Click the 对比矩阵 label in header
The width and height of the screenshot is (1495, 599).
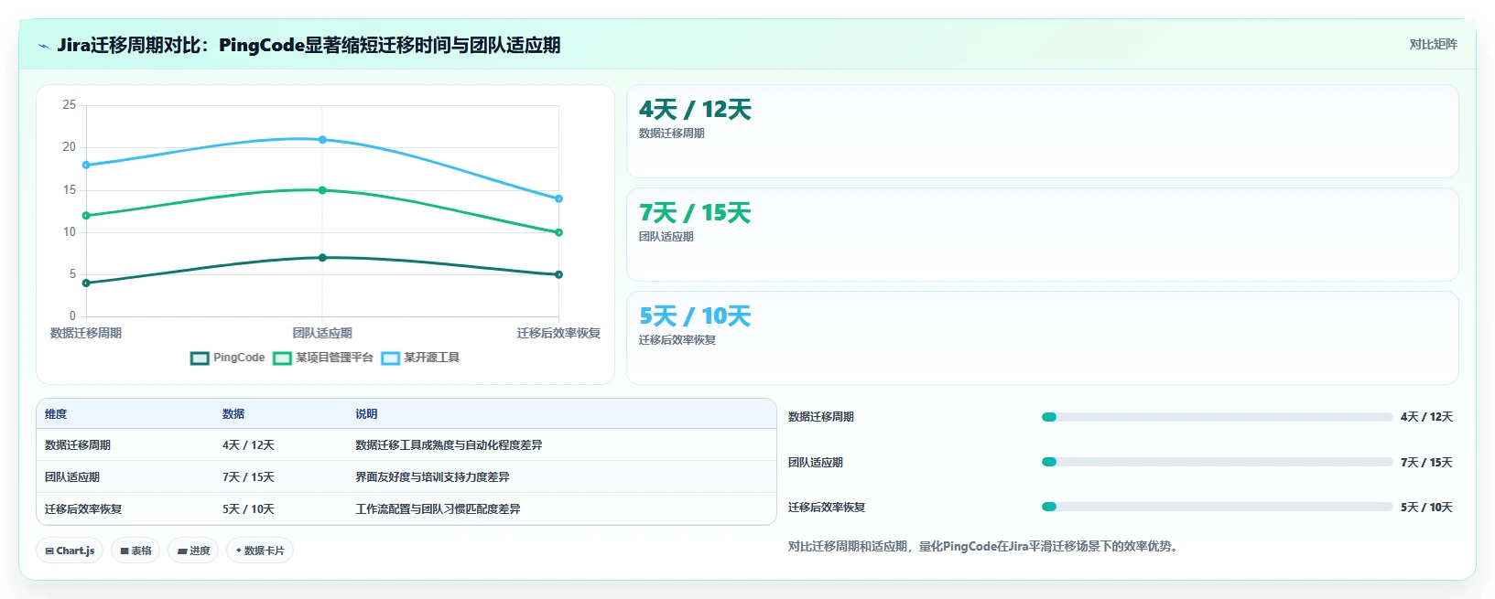tap(1433, 44)
